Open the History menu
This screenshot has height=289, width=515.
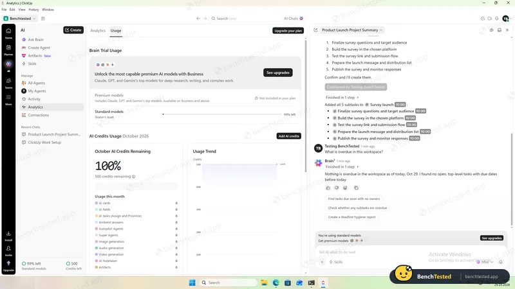coord(33,10)
